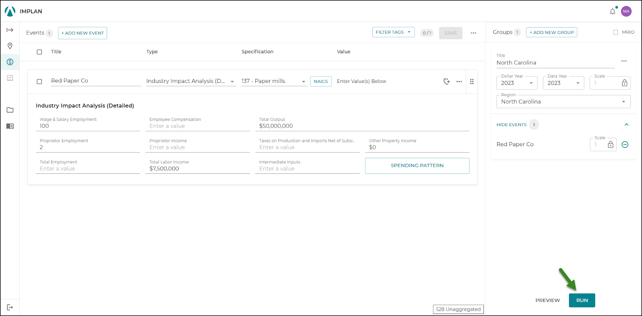Open the Results chart icon in the sidebar
642x316 pixels.
point(10,78)
